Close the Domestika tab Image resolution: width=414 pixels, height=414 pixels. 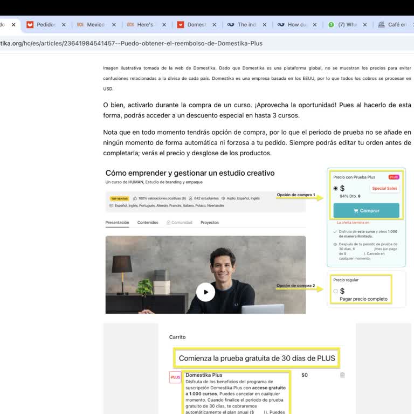click(214, 25)
